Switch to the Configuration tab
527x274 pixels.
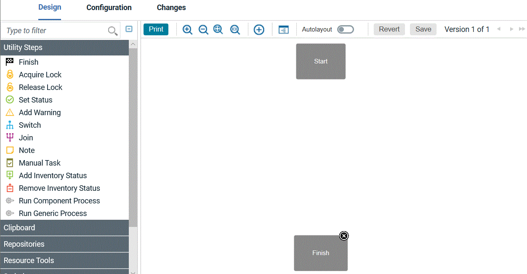(109, 7)
